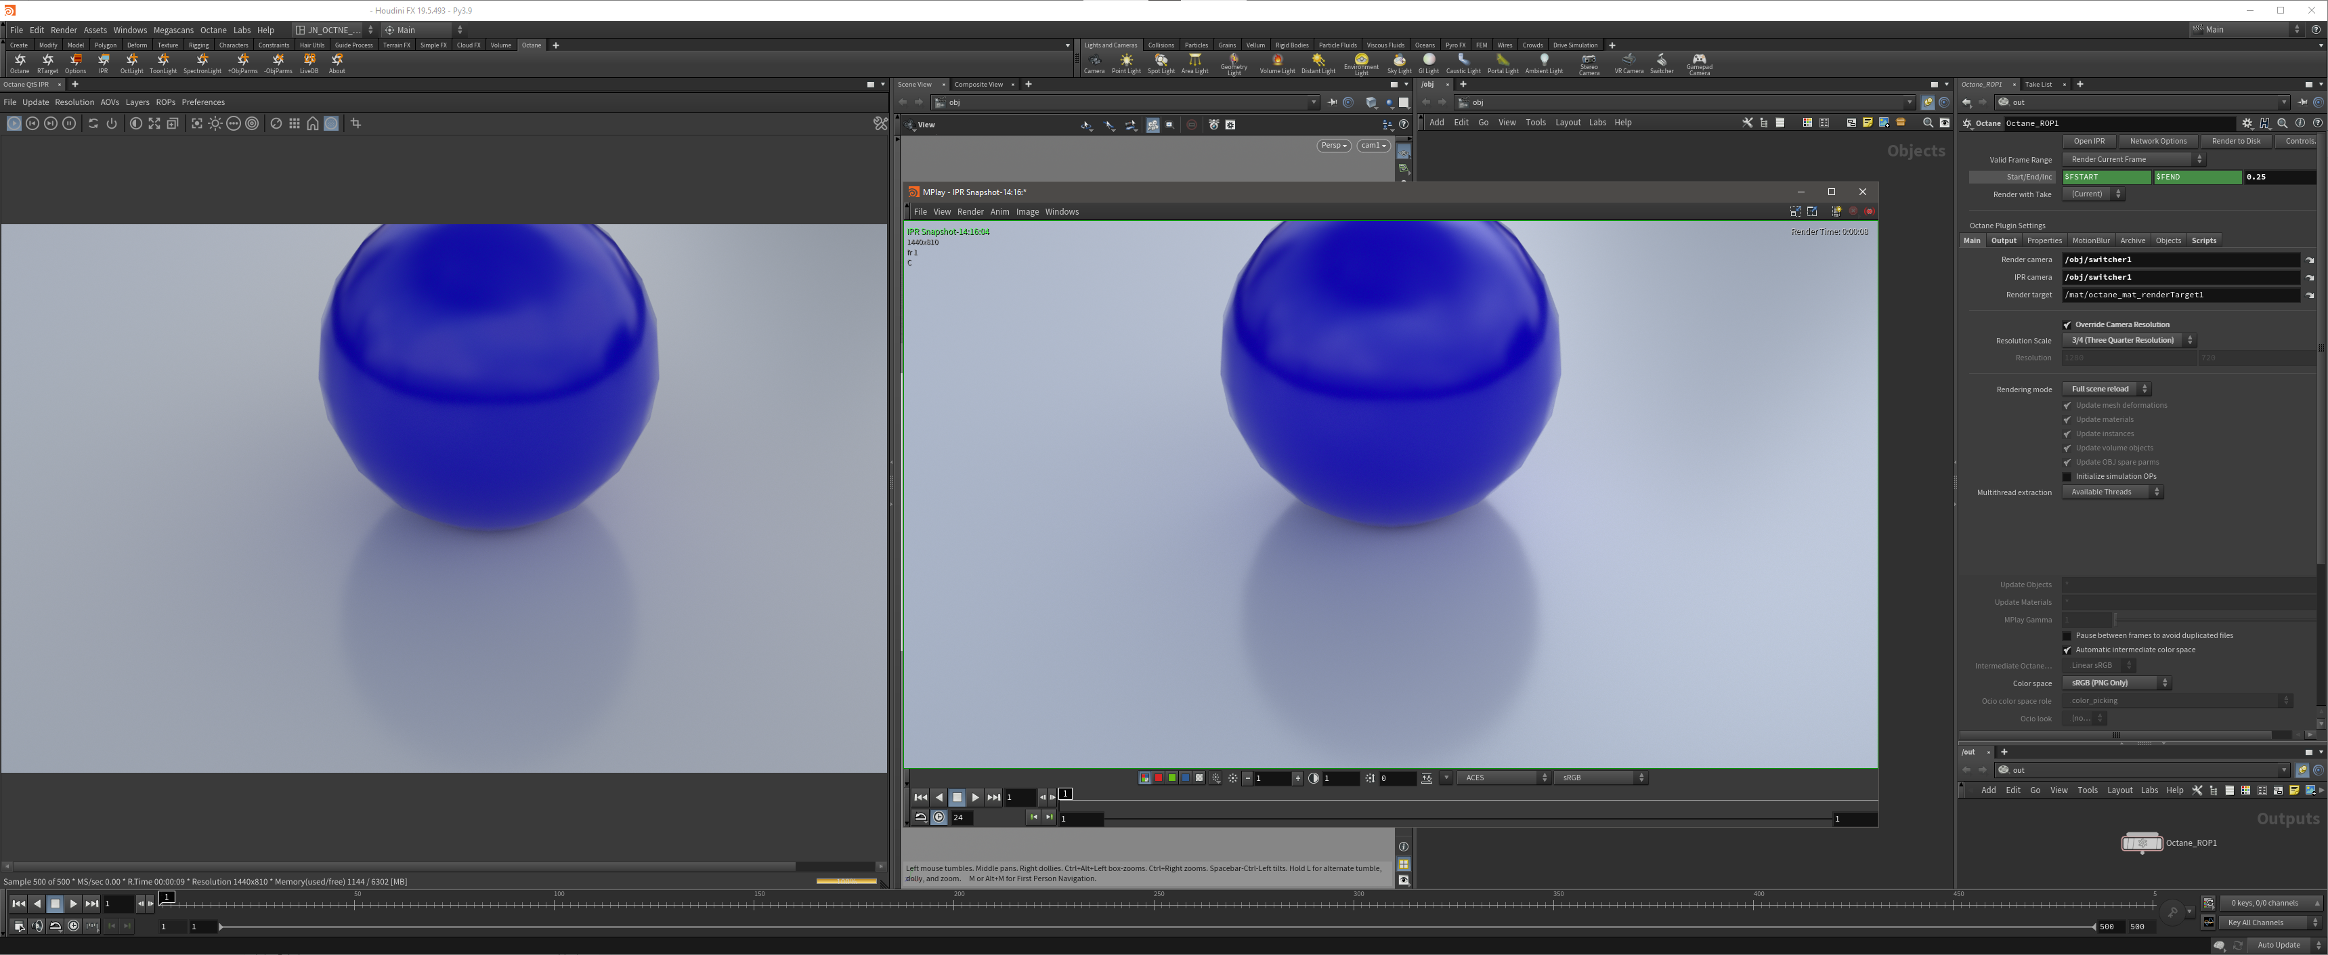Switch to the MotionBlur tab
2328x955 pixels.
click(2090, 240)
